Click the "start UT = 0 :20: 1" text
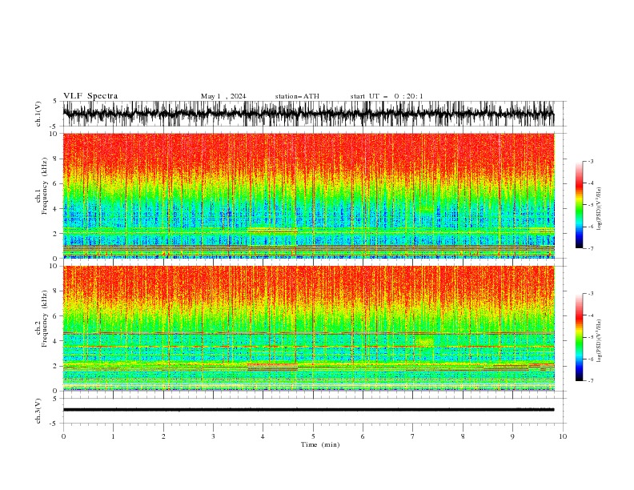634x490 pixels. (x=387, y=96)
